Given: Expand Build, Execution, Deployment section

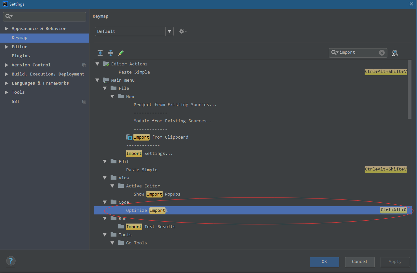Looking at the screenshot, I should (7, 74).
